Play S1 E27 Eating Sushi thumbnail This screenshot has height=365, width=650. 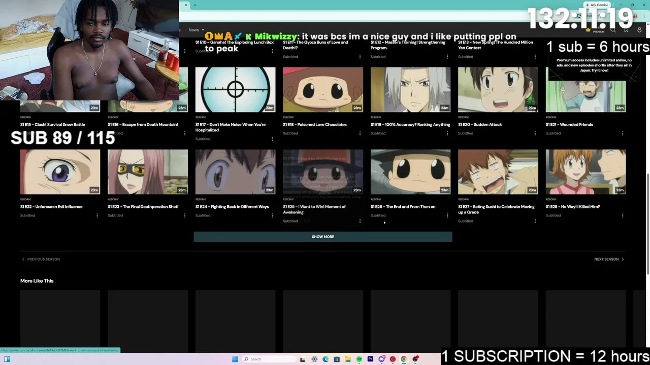pos(498,172)
